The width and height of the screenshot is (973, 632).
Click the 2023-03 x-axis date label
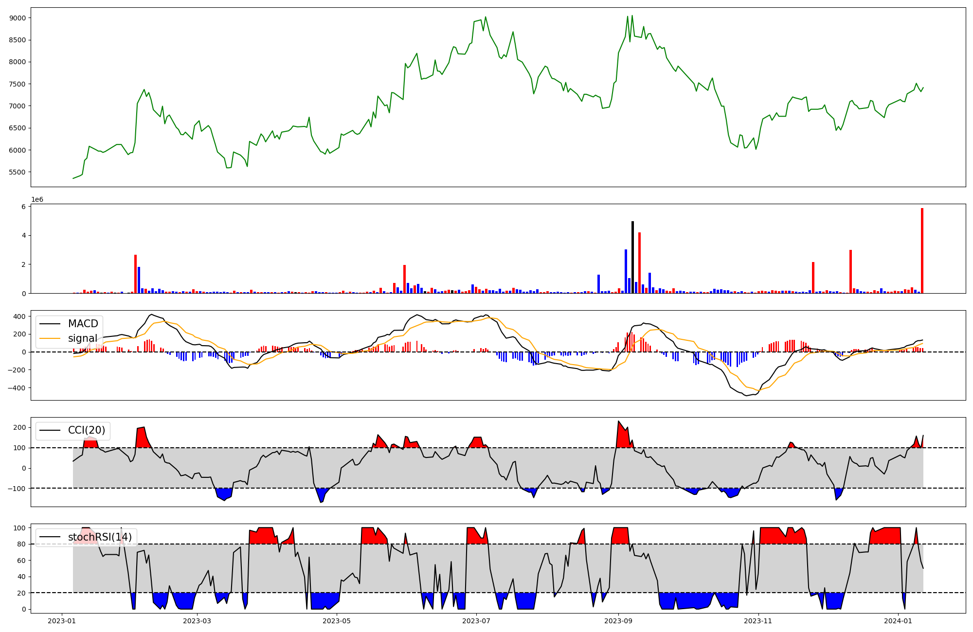(x=197, y=621)
